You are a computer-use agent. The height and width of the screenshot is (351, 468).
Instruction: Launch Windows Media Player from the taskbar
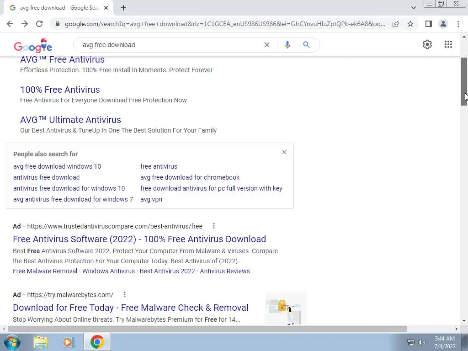tap(69, 342)
